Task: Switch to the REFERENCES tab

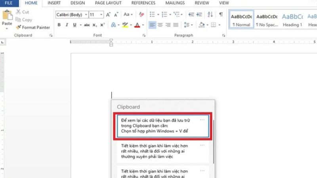Action: point(143,3)
